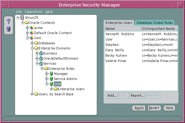Expand the Users, by Search Base node
Viewport: 185px width, 123px height.
[32, 94]
